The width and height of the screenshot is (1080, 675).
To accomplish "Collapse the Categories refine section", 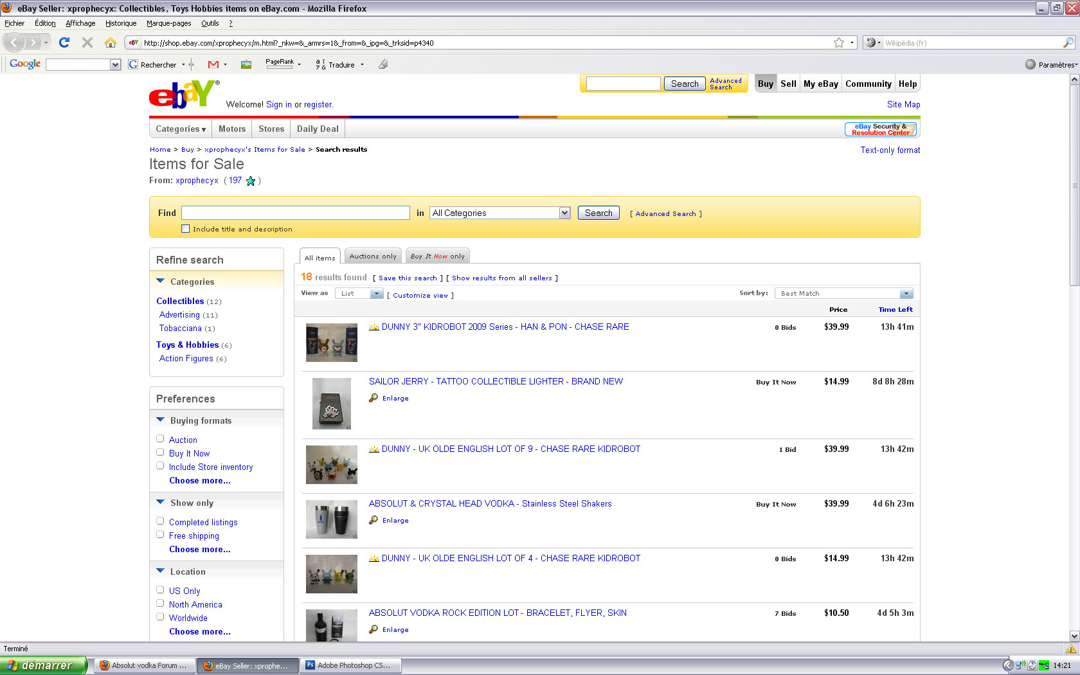I will click(160, 281).
